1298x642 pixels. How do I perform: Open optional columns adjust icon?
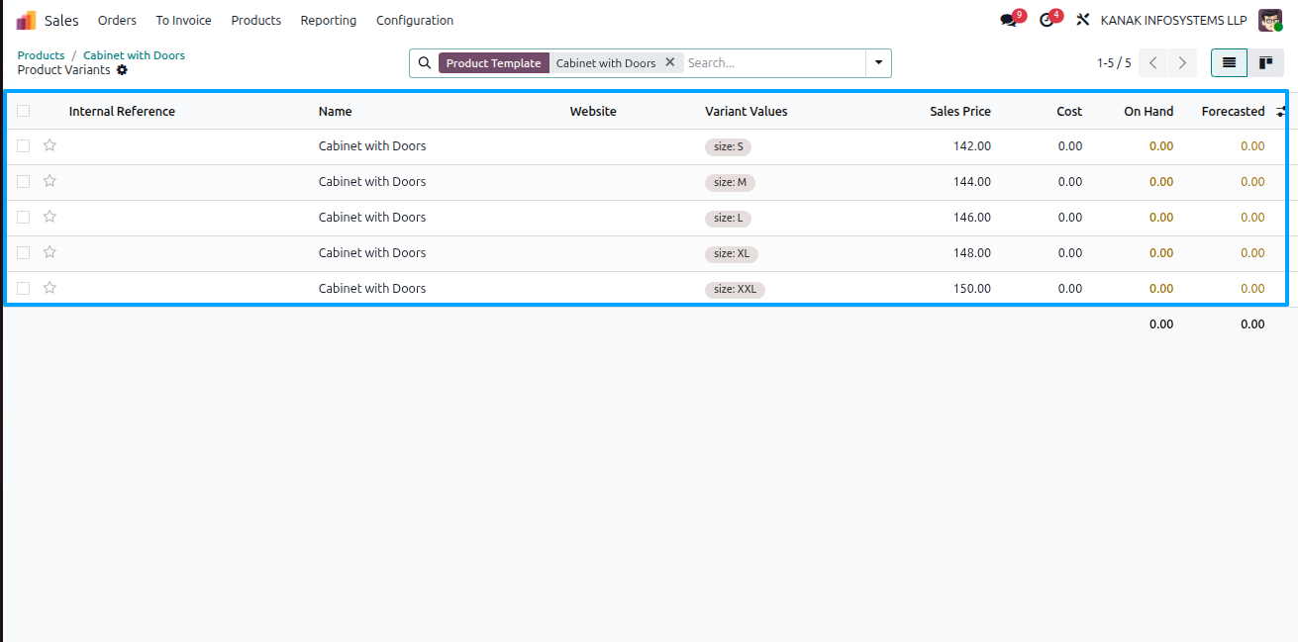1281,112
